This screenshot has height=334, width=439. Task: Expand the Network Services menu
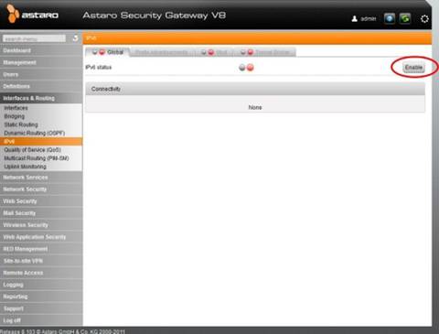click(41, 178)
